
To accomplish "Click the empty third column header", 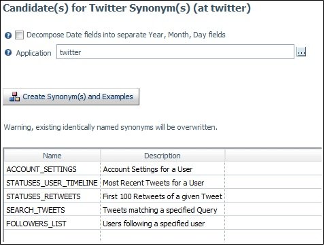I will click(273, 156).
